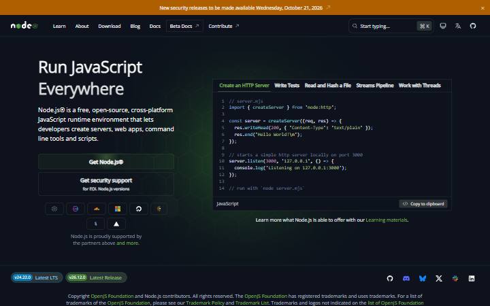Switch to the Work with Threads tab

420,86
